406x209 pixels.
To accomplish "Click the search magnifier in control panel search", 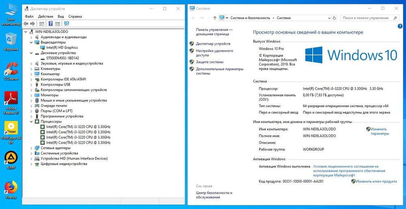I will pos(395,18).
